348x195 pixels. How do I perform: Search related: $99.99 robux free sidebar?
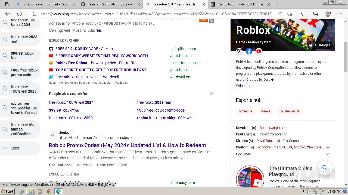20,56
